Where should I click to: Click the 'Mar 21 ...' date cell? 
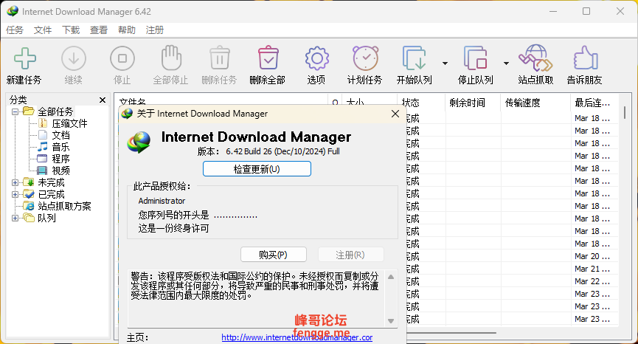click(592, 269)
